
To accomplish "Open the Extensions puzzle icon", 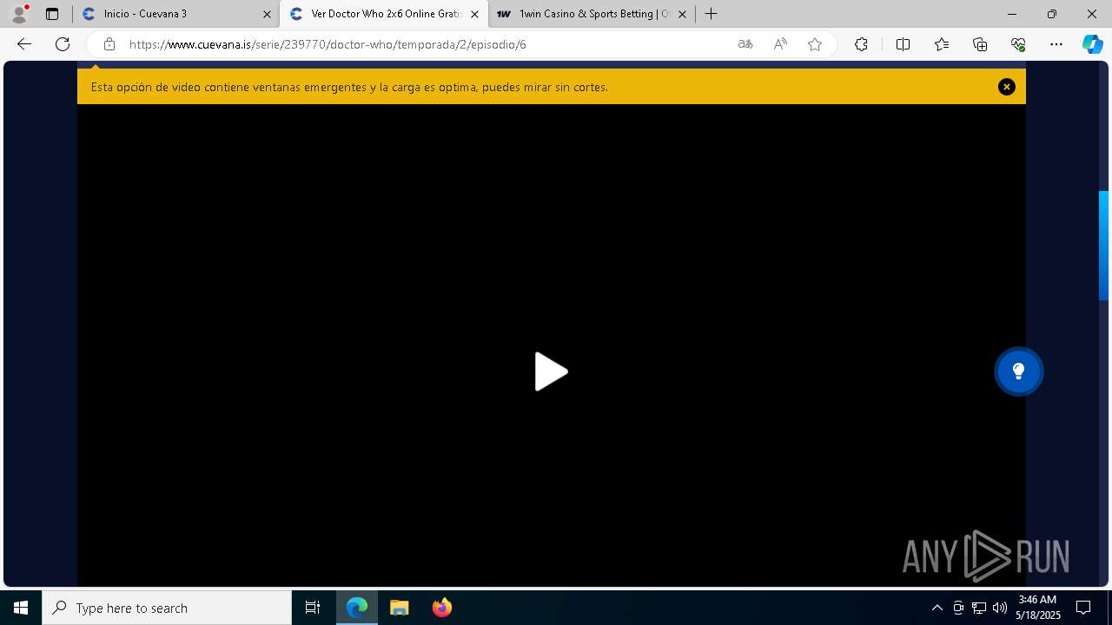I will (861, 44).
